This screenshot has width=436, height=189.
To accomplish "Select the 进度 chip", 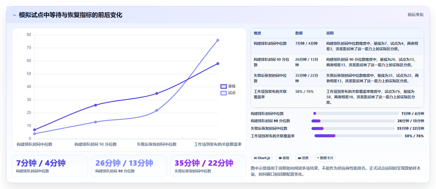I will (303, 158).
